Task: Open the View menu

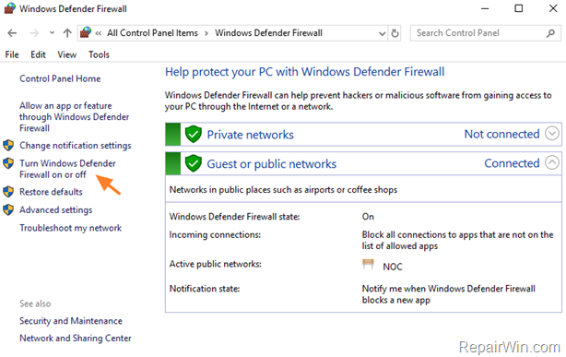Action: pyautogui.click(x=66, y=54)
